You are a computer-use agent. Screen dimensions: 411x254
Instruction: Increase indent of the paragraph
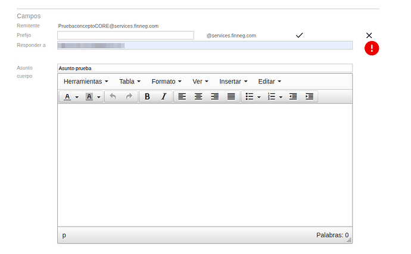[309, 96]
